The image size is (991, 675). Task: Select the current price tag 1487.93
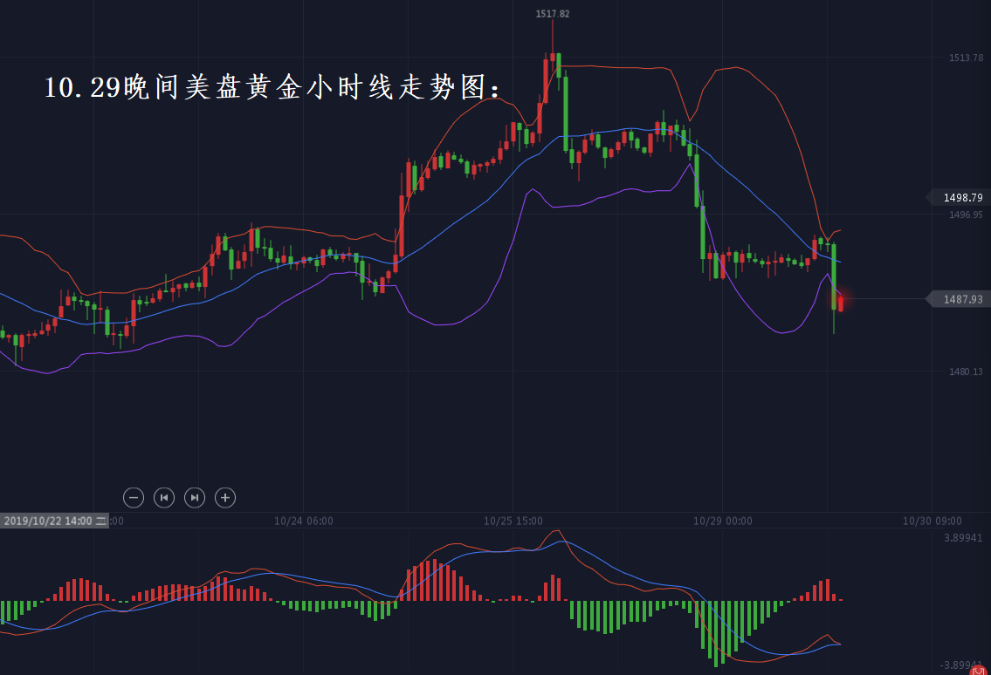click(x=961, y=299)
